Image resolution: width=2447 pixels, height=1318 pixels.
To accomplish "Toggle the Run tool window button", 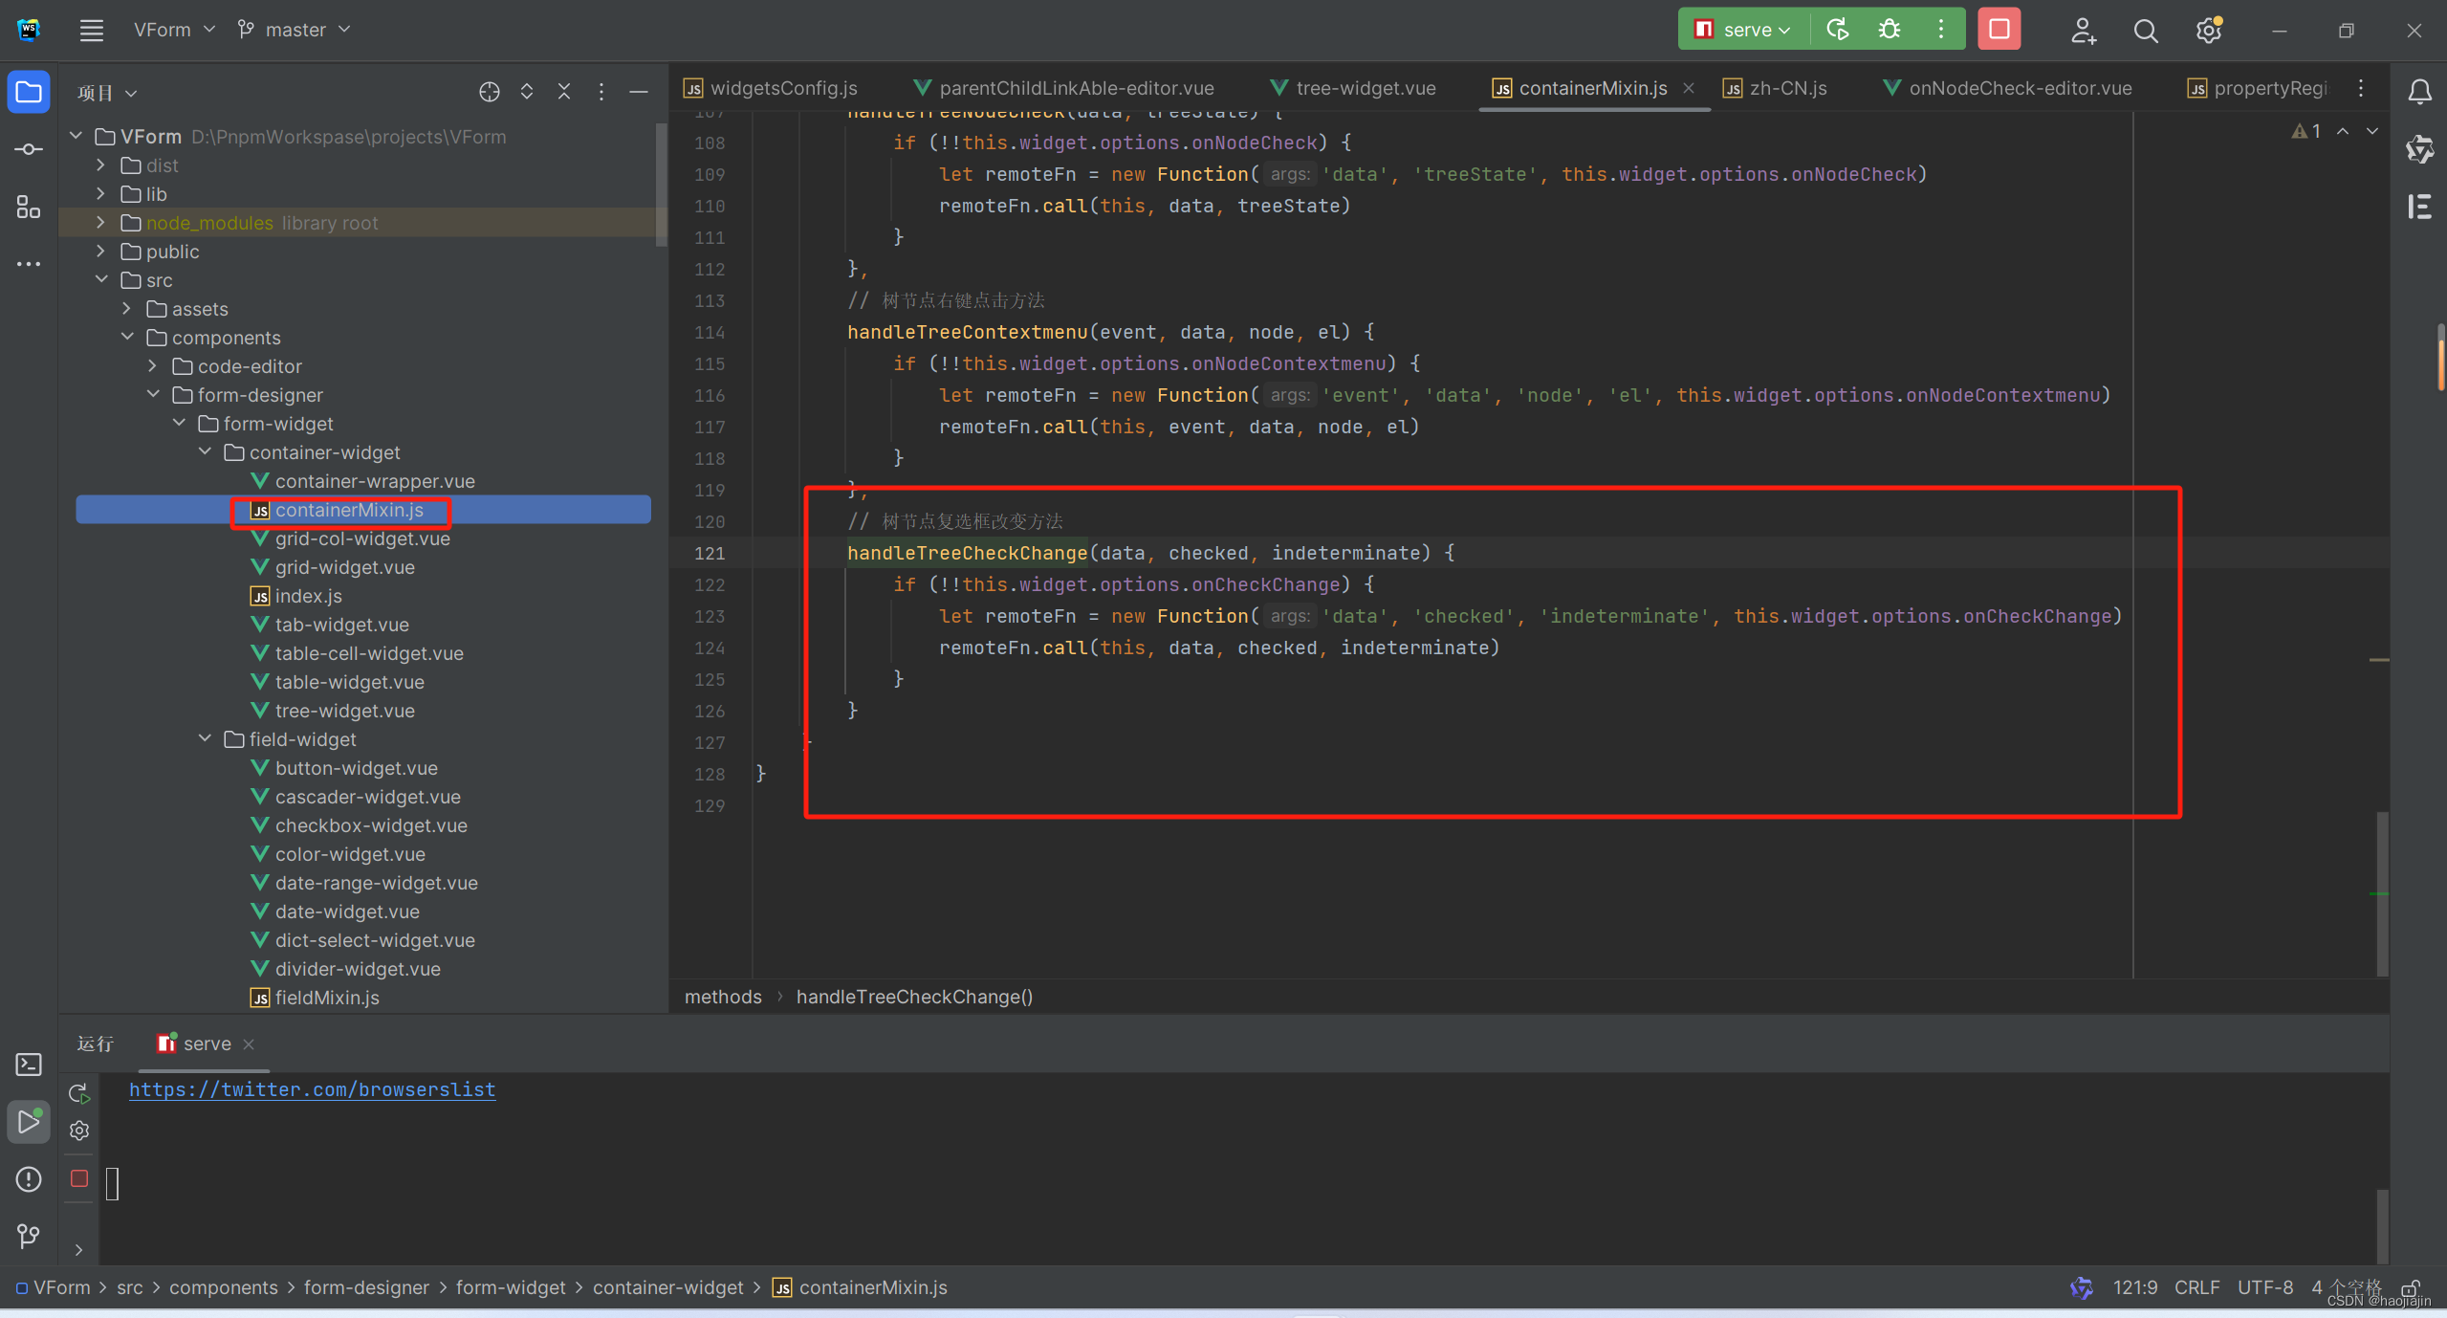I will pos(28,1122).
